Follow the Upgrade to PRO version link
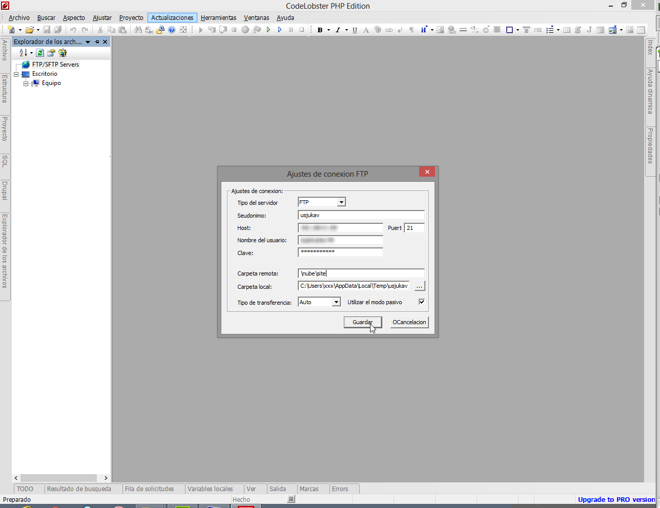This screenshot has height=508, width=660. (616, 500)
